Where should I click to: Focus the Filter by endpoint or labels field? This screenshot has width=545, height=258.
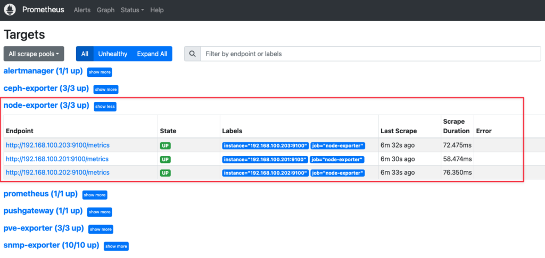point(370,54)
